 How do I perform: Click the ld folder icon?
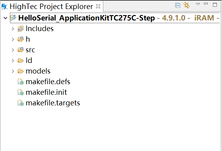tap(21, 61)
